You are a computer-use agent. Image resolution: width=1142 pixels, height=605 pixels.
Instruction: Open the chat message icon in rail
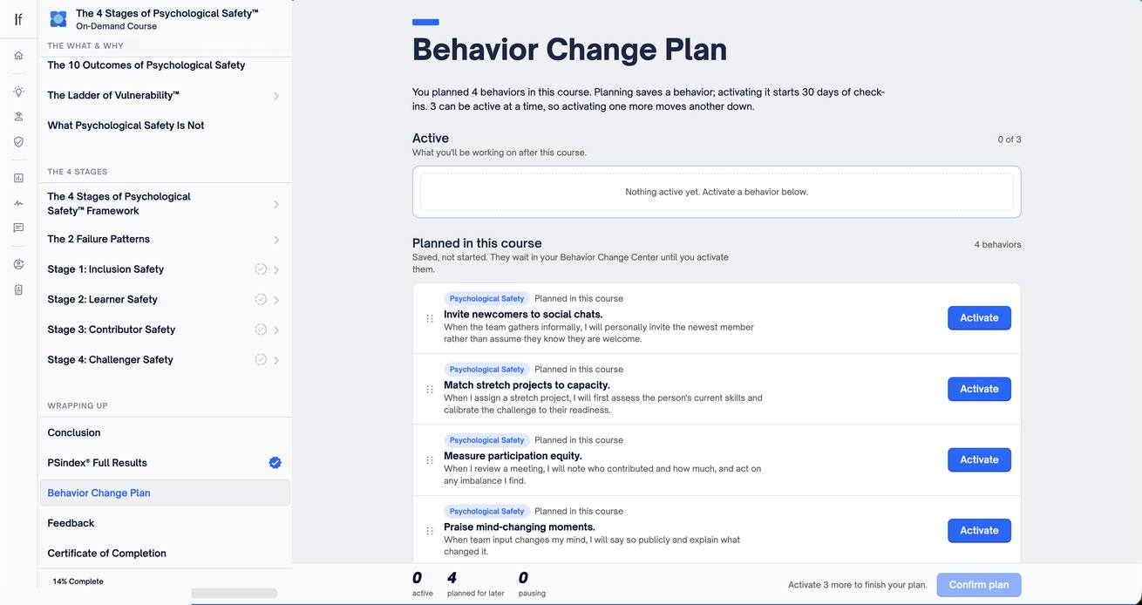pos(18,228)
